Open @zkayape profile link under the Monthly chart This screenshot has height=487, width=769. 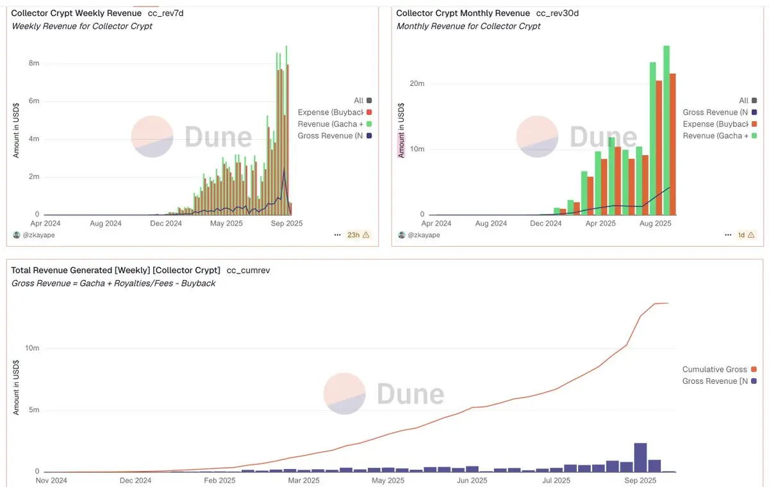(423, 235)
